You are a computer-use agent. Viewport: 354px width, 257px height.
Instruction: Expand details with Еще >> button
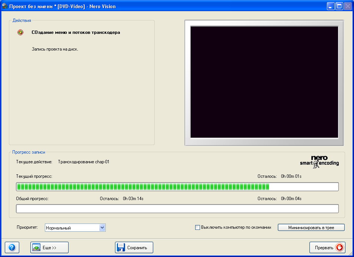pyautogui.click(x=49, y=247)
